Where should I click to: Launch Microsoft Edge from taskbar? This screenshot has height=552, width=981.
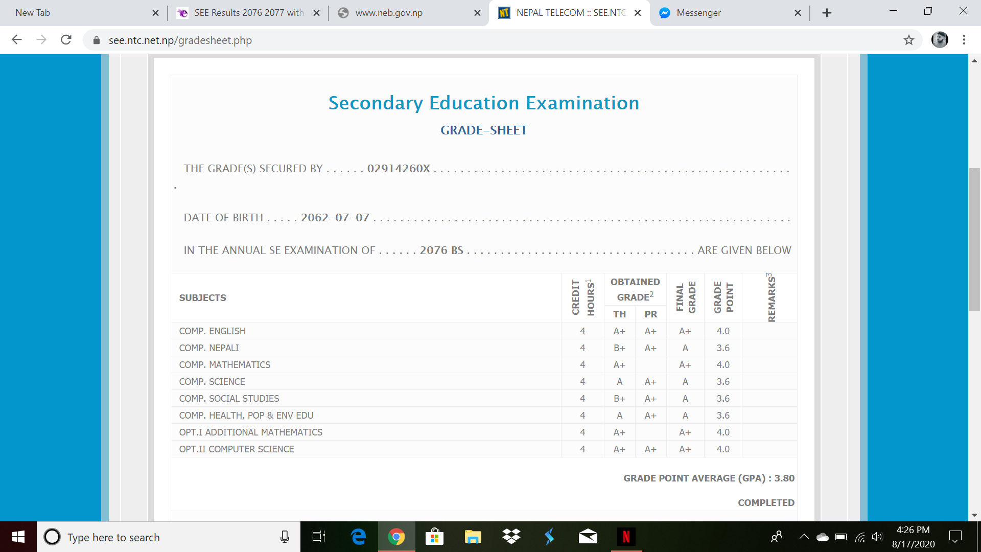point(359,537)
